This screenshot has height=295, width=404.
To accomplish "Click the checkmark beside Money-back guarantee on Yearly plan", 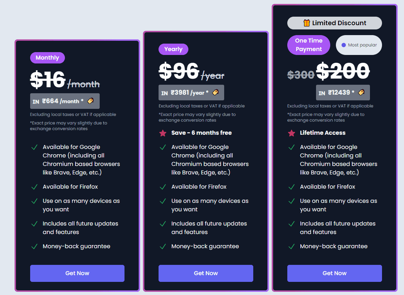I will [163, 246].
